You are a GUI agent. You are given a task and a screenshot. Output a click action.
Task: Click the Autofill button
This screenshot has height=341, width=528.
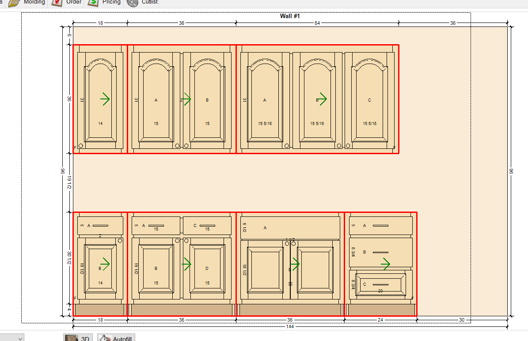point(116,338)
